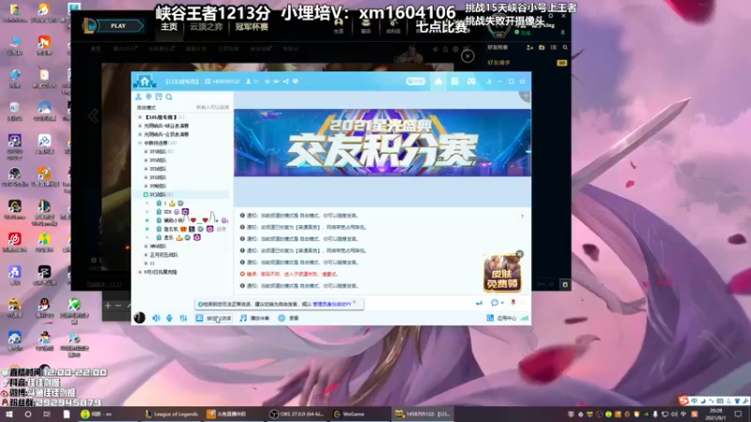Close the League video overlay circle X
Viewport: 751px width, 422px height.
pyautogui.click(x=467, y=56)
